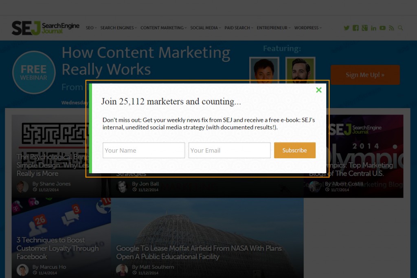Open the Facebook icon in header
This screenshot has height=278, width=417.
pos(356,28)
